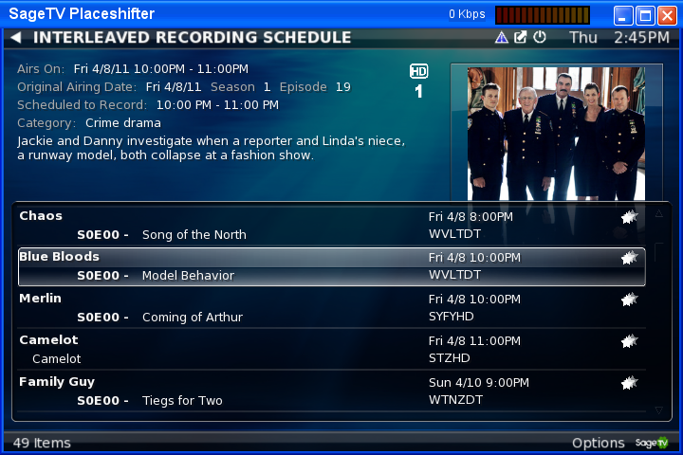Screen dimensions: 683x455
Task: Open the Options menu
Action: click(x=598, y=443)
